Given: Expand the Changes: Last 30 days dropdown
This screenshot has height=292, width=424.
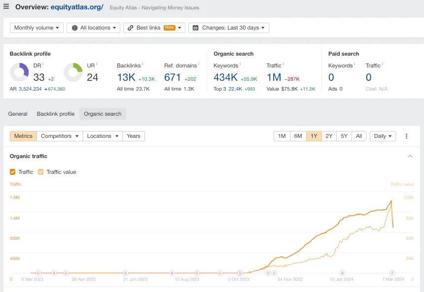Looking at the screenshot, I should click(x=229, y=28).
